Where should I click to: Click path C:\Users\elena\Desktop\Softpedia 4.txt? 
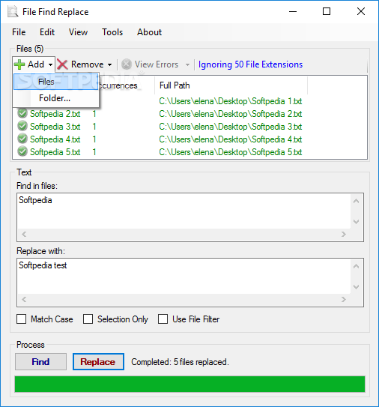click(x=231, y=139)
